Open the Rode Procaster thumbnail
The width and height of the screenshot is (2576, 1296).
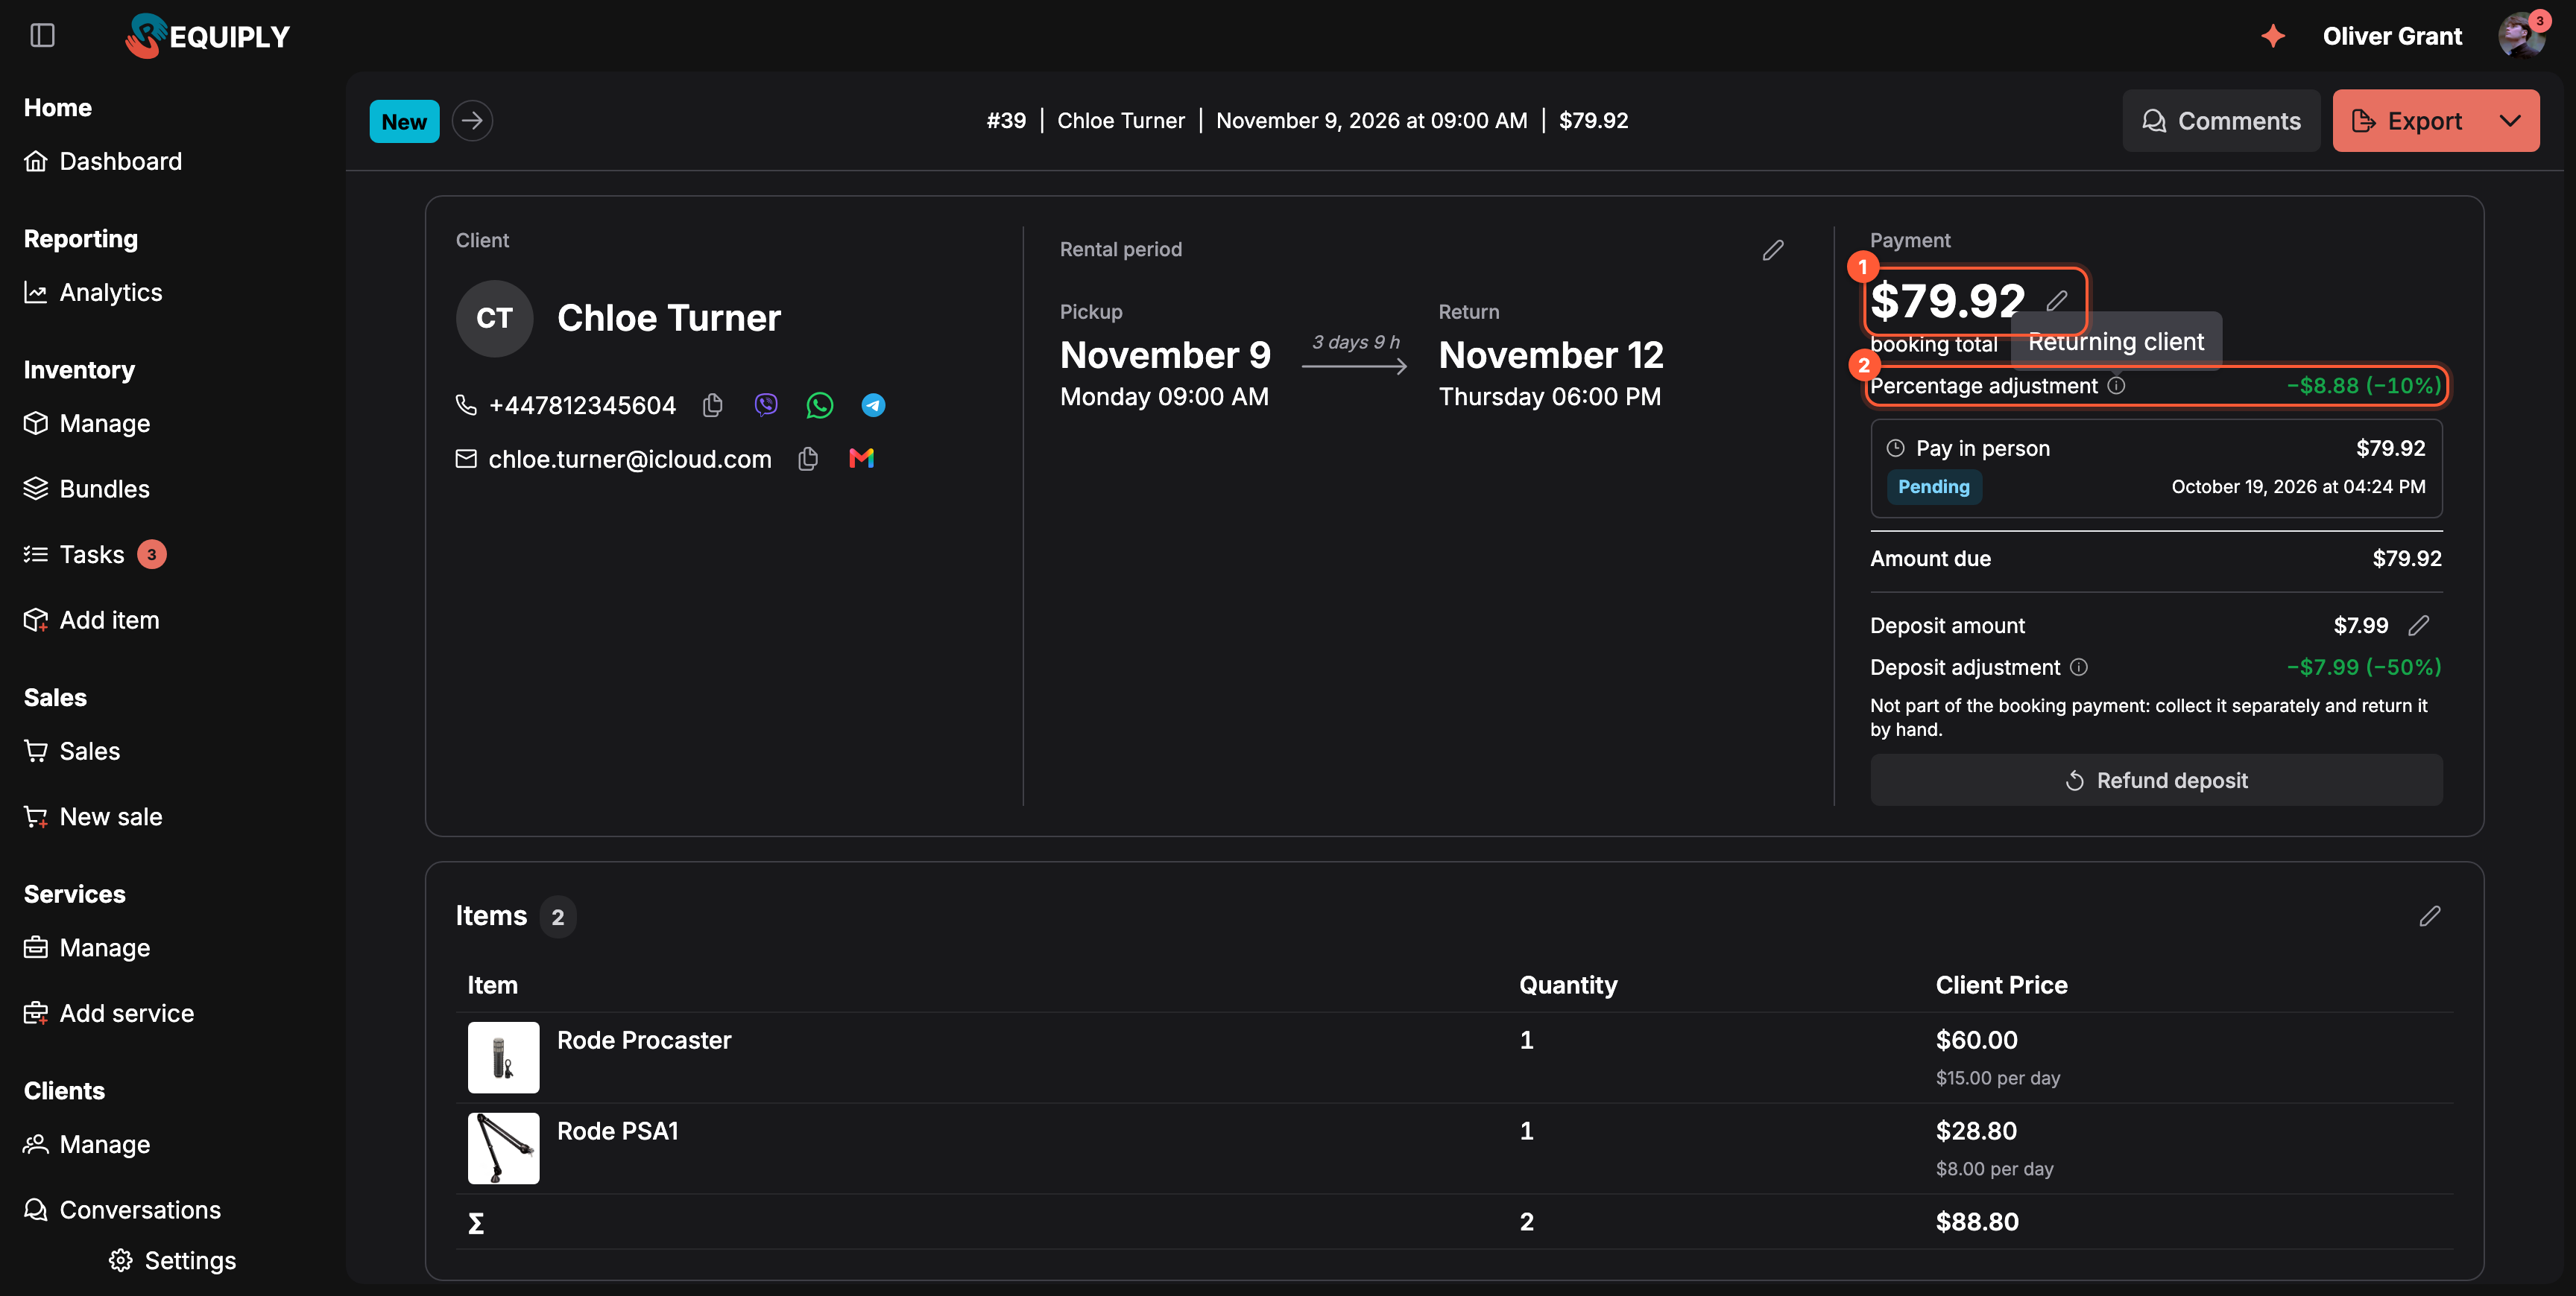pos(503,1057)
